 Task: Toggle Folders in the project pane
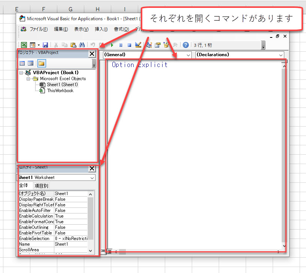pos(41,63)
